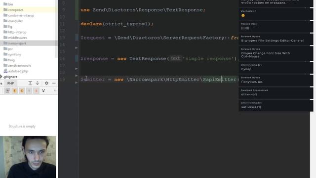Select the middlewares folder
The image size is (316, 178).
(x=18, y=38)
